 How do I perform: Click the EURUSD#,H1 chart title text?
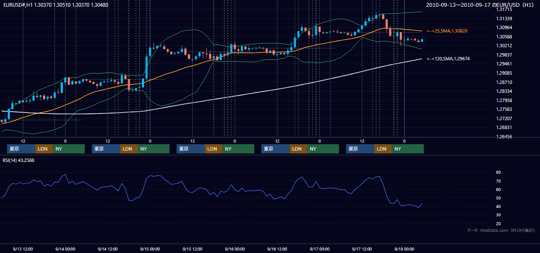coord(55,5)
